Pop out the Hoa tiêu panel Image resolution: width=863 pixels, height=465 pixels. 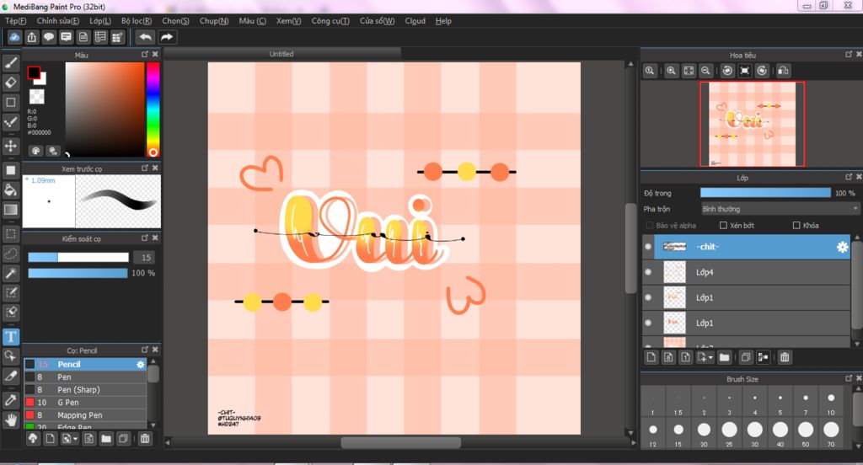pos(848,54)
